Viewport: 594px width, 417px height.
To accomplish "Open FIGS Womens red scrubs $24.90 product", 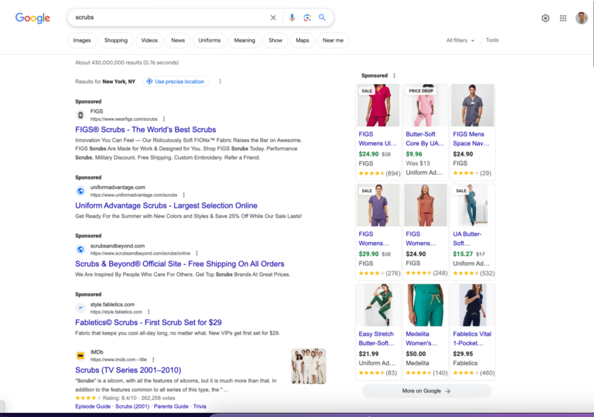I will point(378,131).
